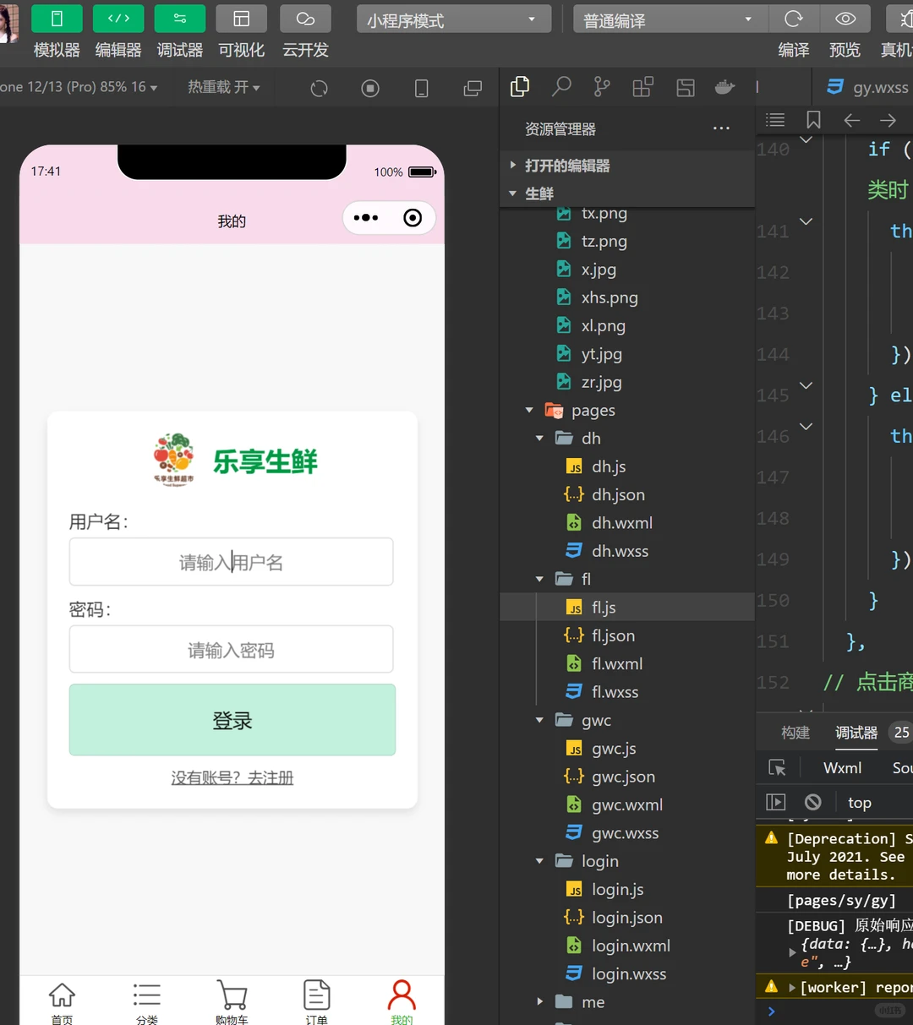Screen dimensions: 913x1025
Task: Click the 没有账号？去注册 link
Action: point(232,777)
